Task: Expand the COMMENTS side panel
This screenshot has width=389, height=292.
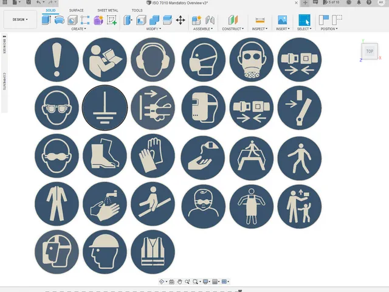Action: (4, 81)
